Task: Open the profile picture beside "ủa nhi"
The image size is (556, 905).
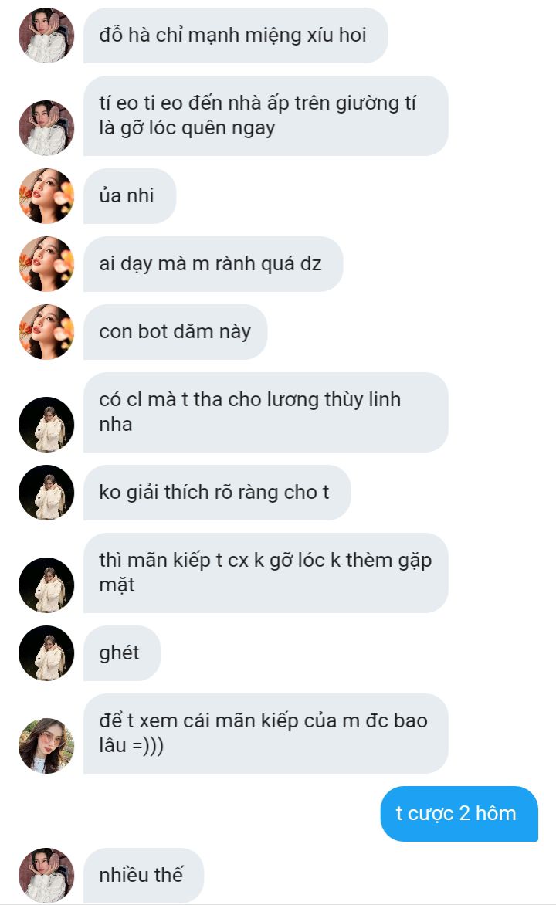Action: point(46,196)
